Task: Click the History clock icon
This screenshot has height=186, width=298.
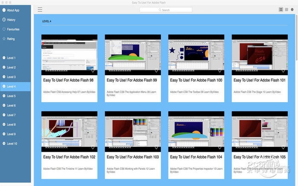Action: pos(4,20)
